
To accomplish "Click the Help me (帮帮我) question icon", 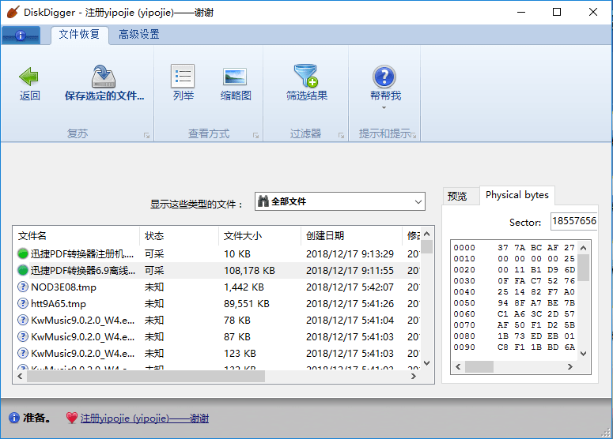I will [384, 77].
